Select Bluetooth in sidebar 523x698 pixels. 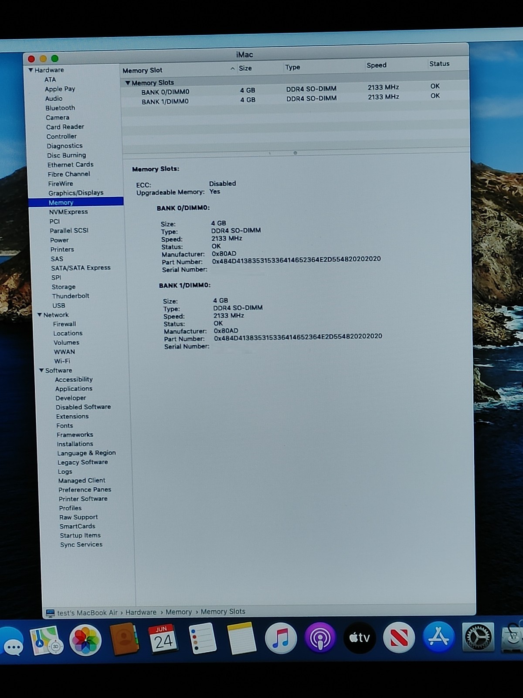click(60, 108)
